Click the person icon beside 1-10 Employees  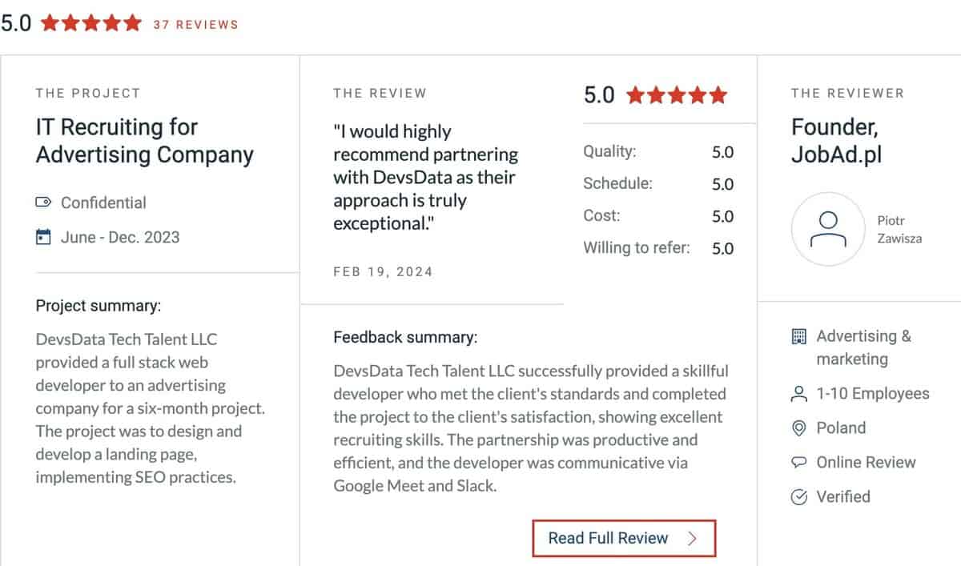click(x=798, y=394)
